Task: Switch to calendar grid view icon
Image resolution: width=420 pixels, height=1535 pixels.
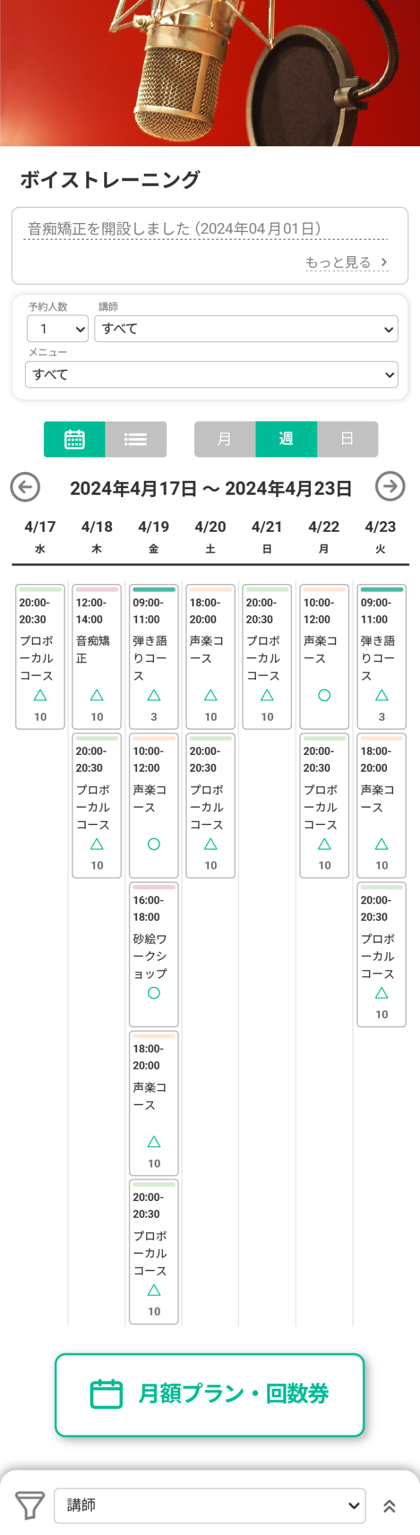Action: [x=74, y=439]
